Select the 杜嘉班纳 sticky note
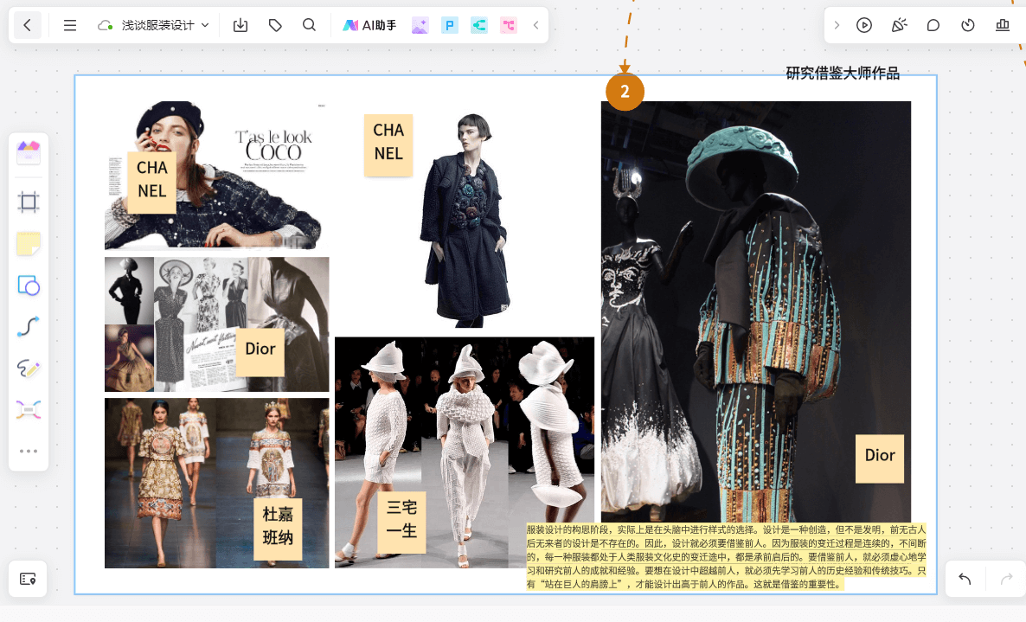This screenshot has width=1026, height=622. click(x=278, y=529)
